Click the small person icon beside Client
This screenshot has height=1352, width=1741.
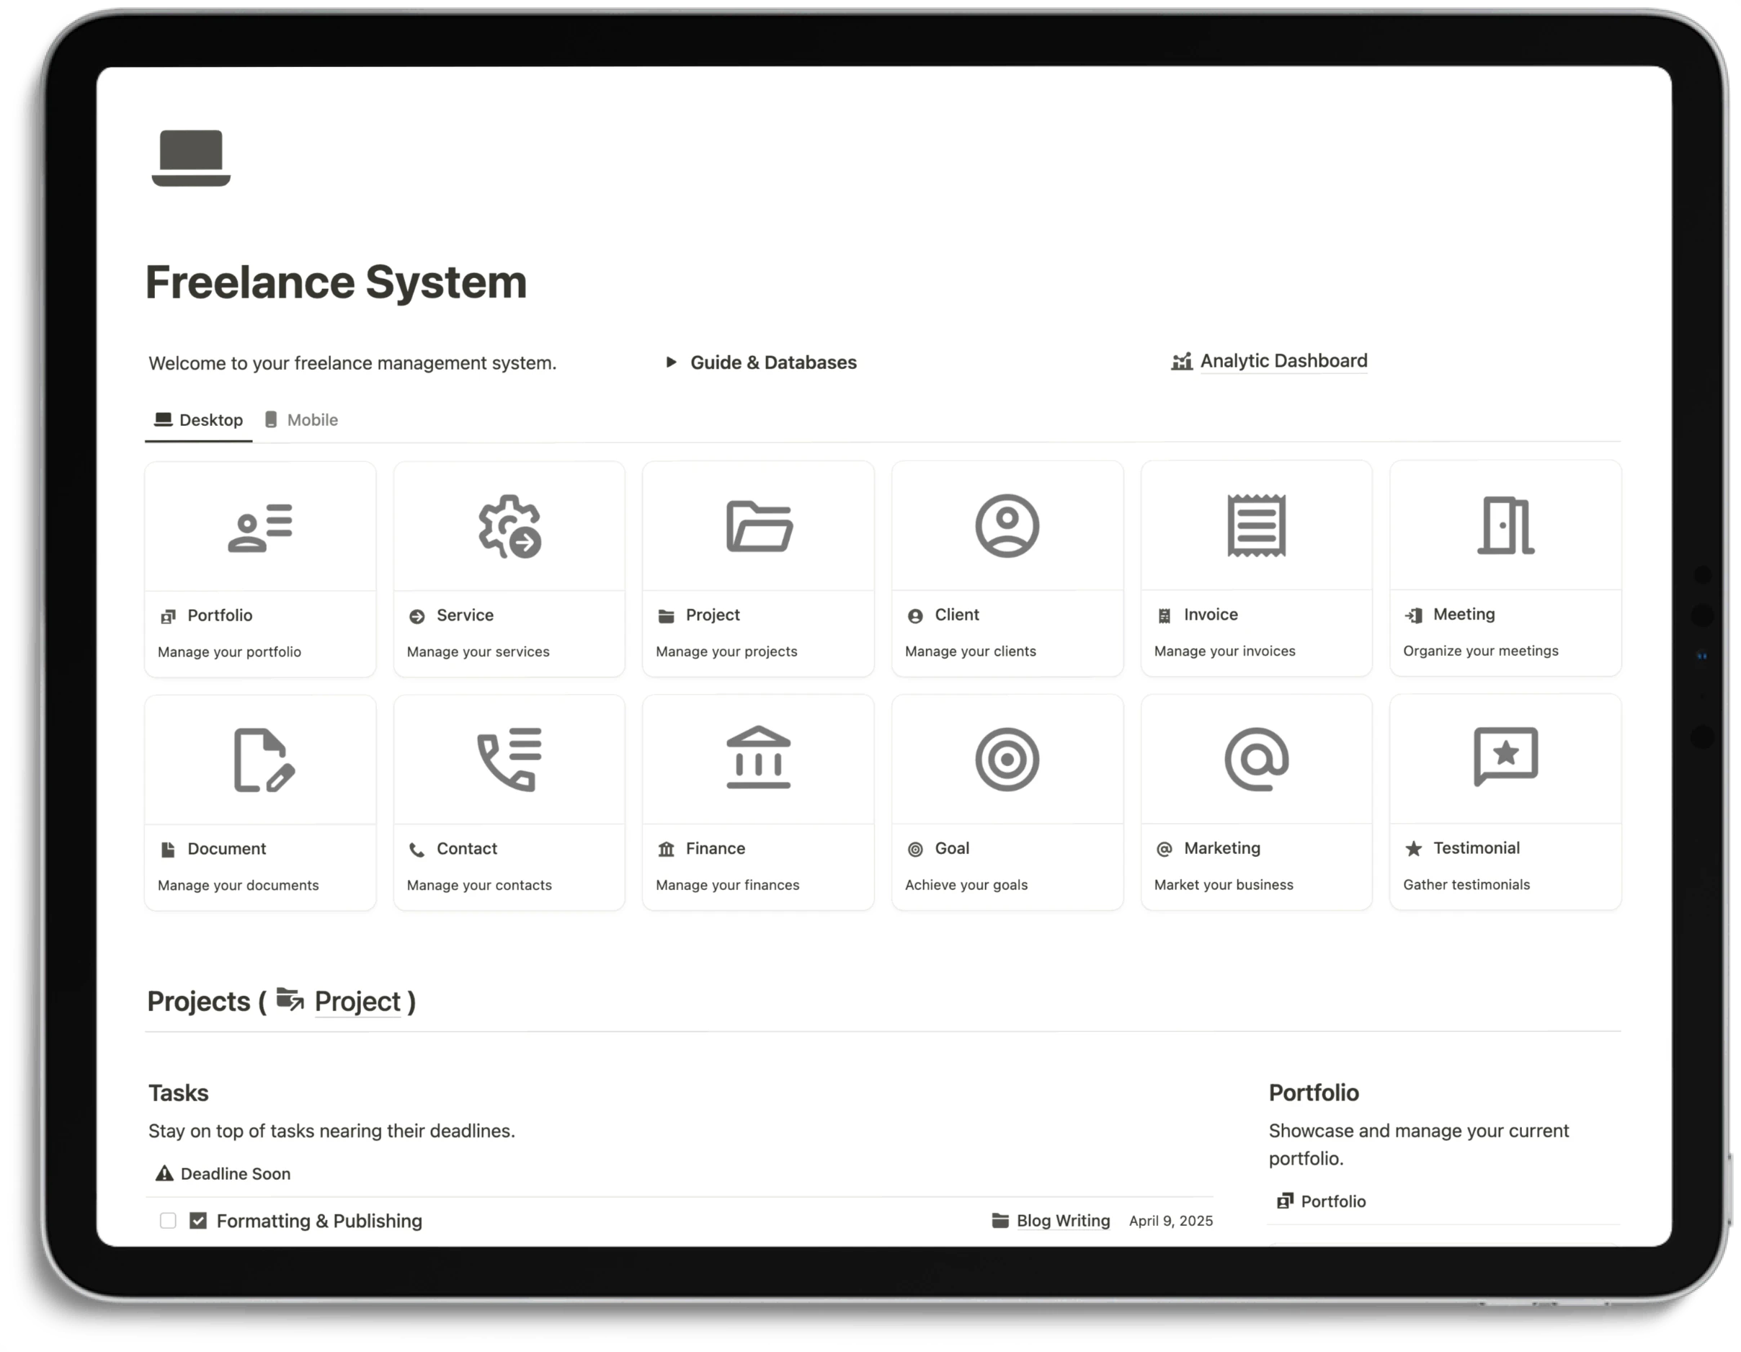click(915, 615)
